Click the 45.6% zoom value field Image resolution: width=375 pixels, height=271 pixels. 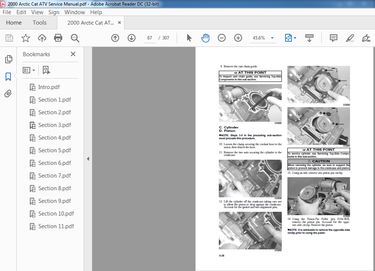(x=259, y=38)
